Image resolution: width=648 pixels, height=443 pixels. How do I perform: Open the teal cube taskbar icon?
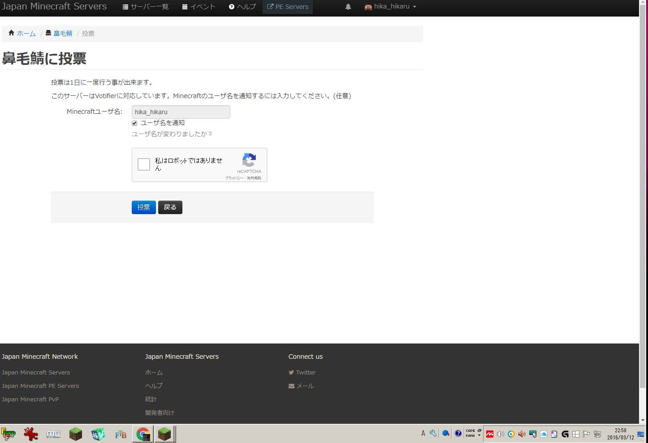point(98,434)
